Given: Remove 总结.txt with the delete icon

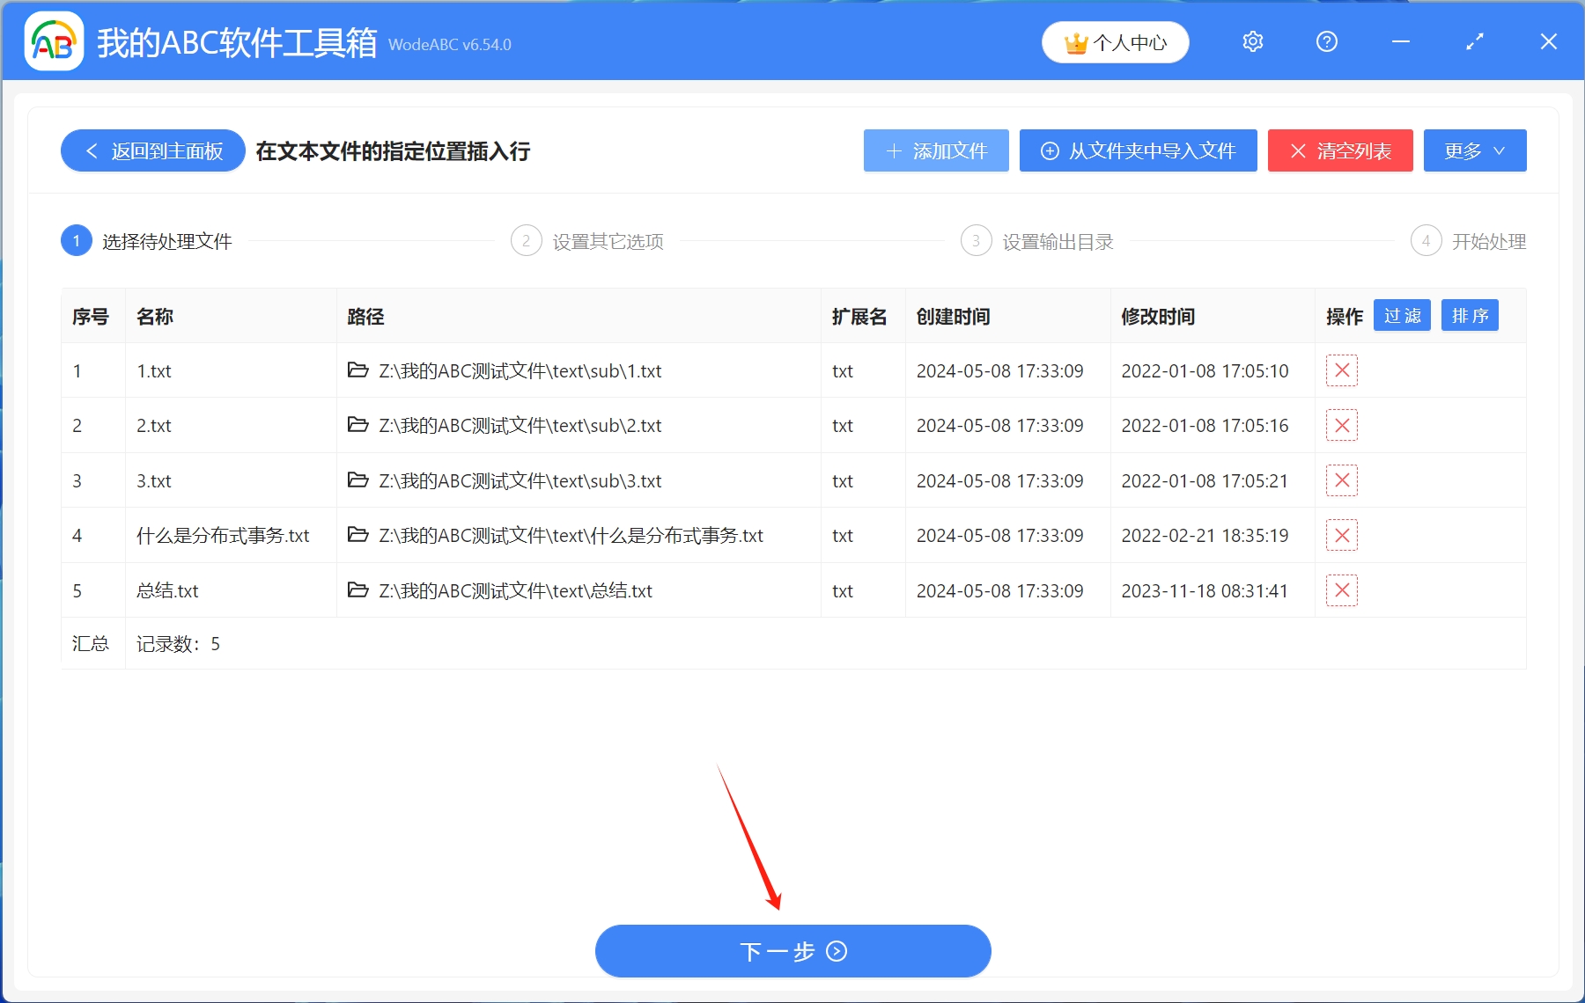Looking at the screenshot, I should (x=1341, y=590).
